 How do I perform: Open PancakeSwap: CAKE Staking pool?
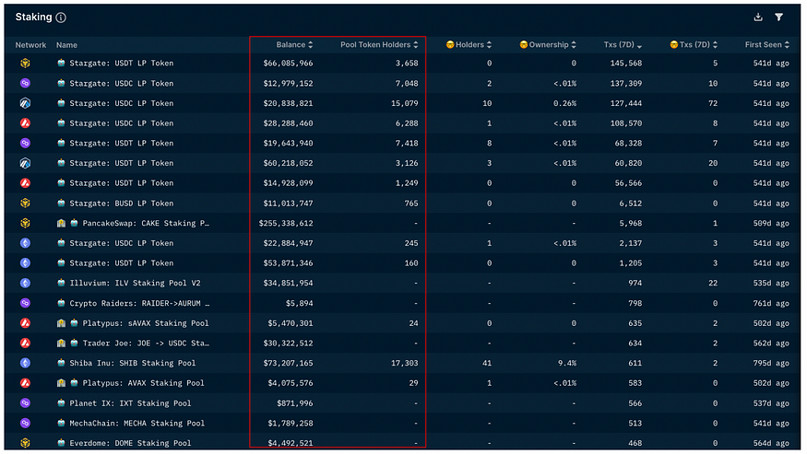pyautogui.click(x=146, y=224)
